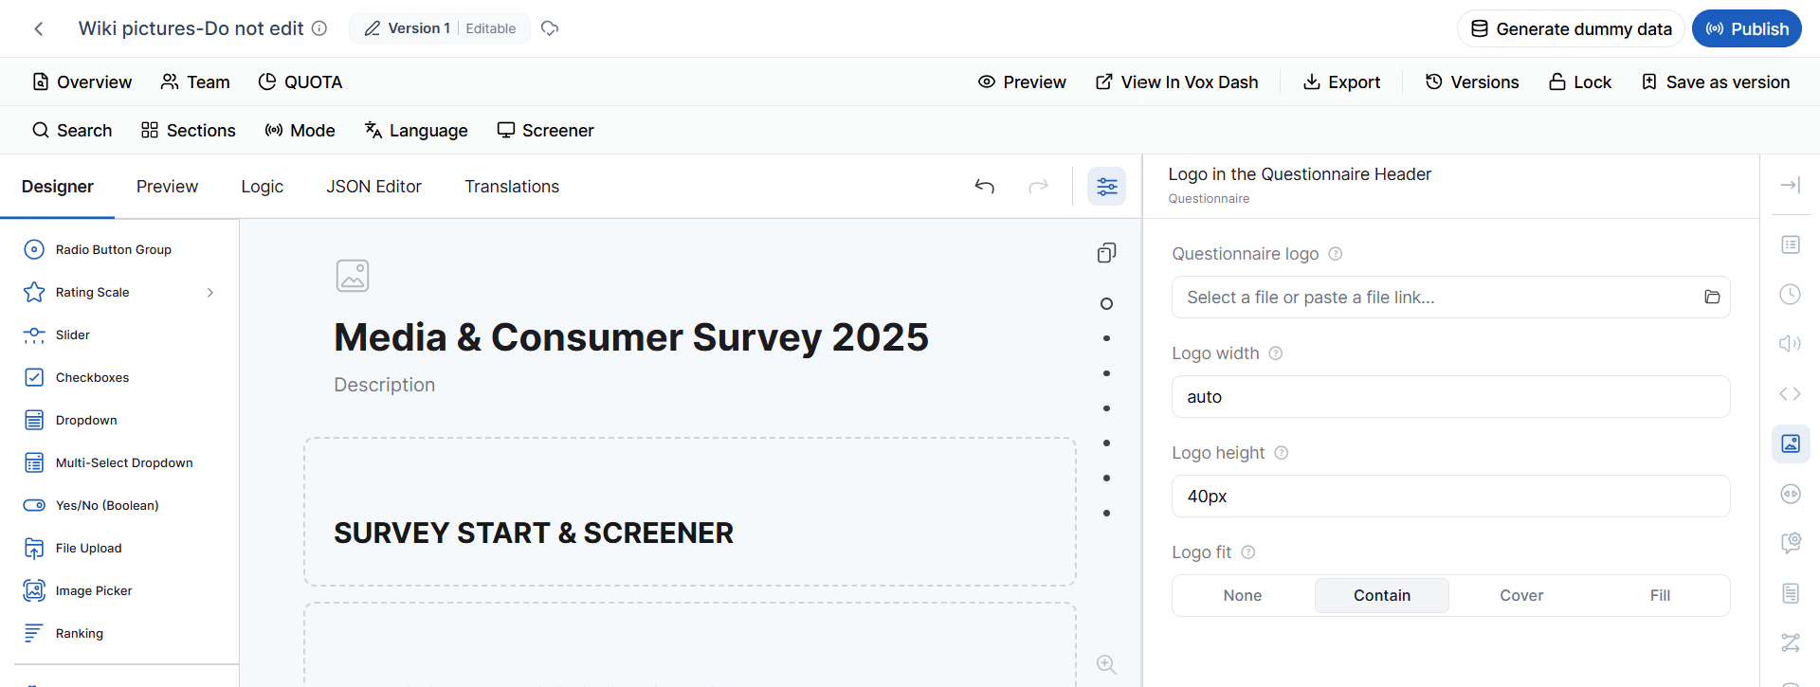
Task: Open the Screener tool
Action: [546, 131]
